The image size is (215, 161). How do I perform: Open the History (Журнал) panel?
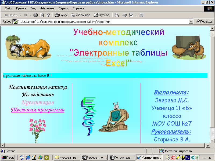[102, 15]
